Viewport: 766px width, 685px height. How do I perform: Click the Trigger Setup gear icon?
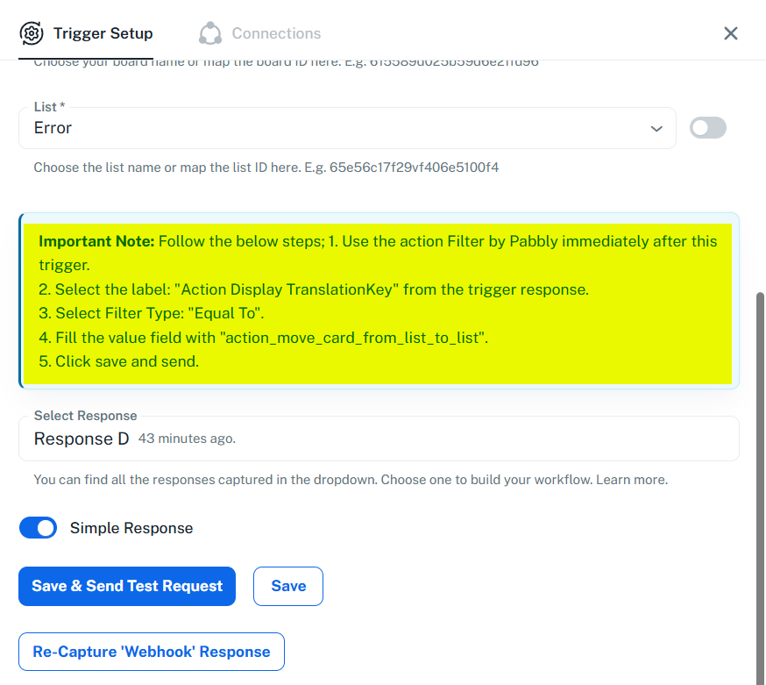(x=32, y=33)
